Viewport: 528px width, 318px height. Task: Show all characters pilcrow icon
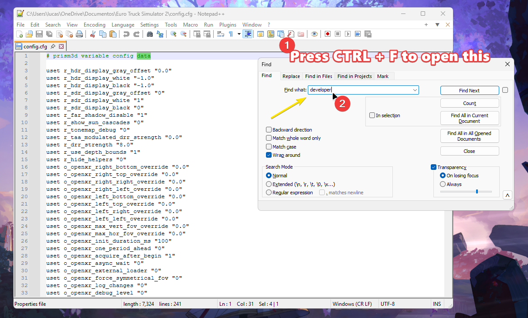tap(231, 34)
